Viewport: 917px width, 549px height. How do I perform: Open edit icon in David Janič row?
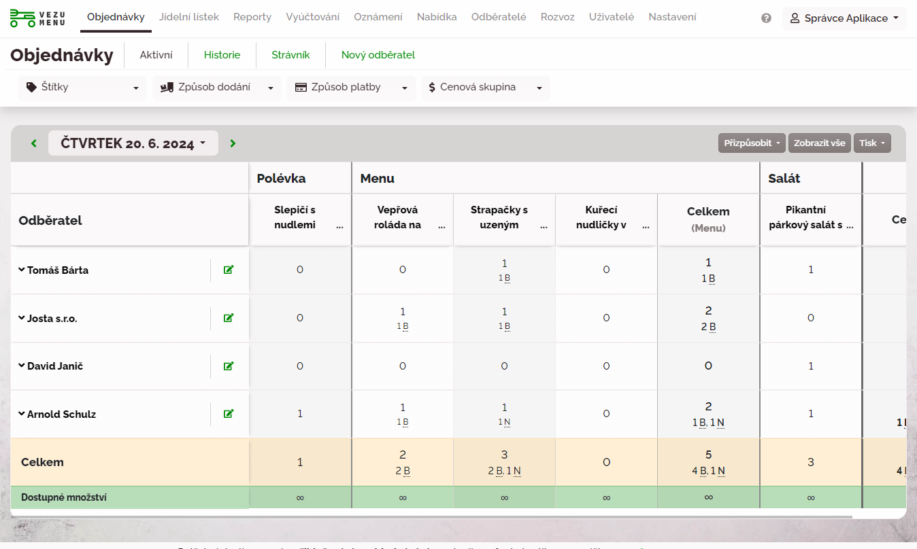(x=229, y=366)
